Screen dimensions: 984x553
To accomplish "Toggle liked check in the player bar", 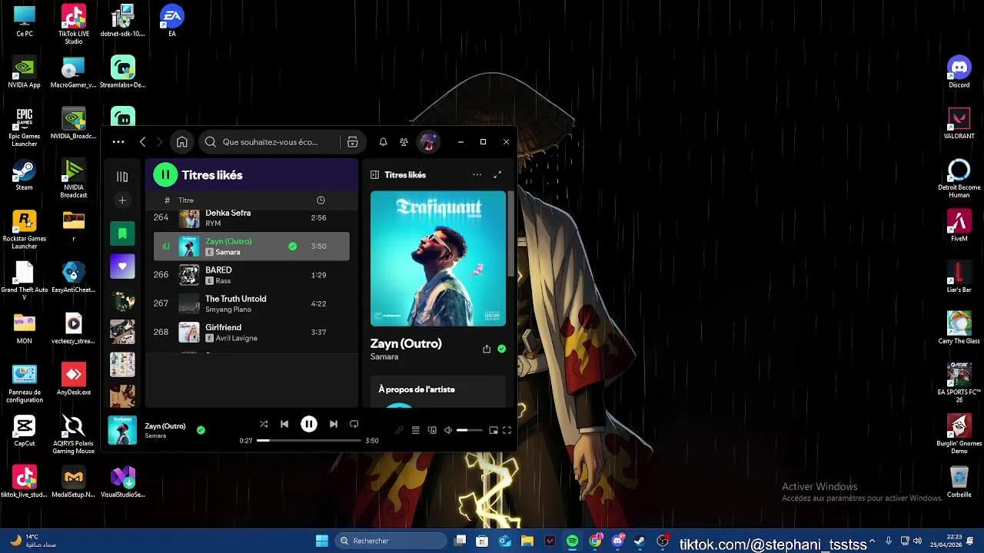I will click(201, 430).
